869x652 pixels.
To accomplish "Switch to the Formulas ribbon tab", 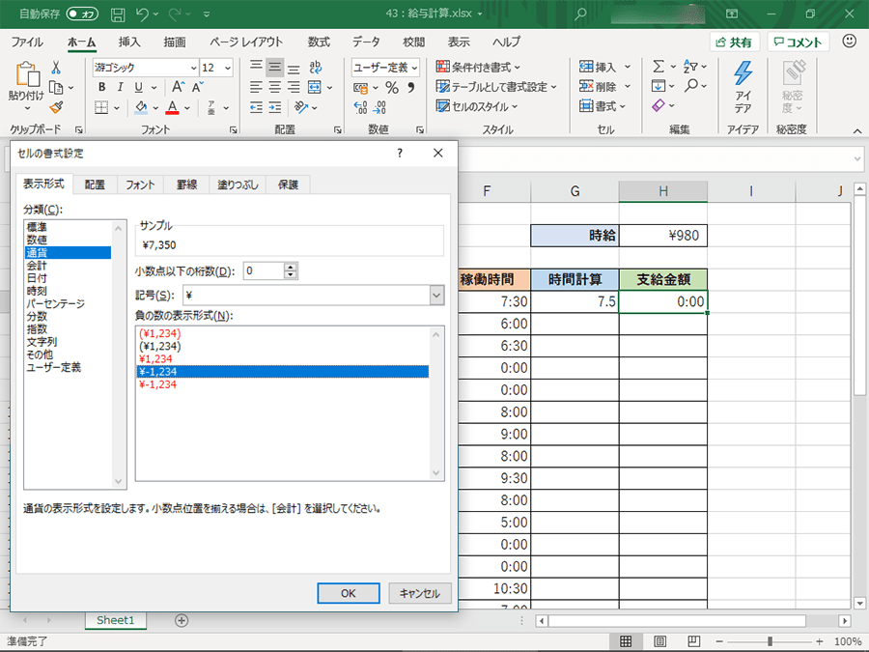I will click(x=319, y=43).
